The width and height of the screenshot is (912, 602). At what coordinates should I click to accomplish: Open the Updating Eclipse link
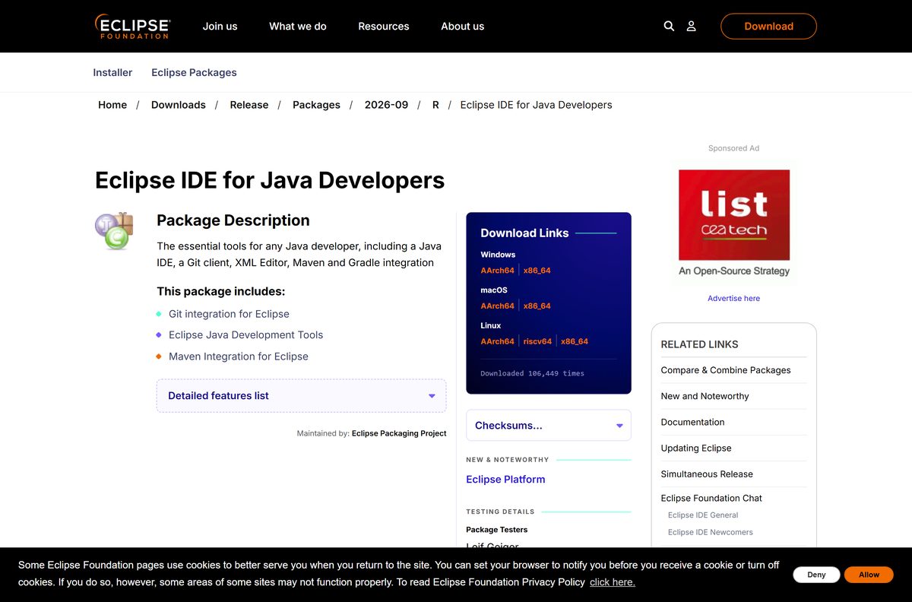(x=696, y=448)
